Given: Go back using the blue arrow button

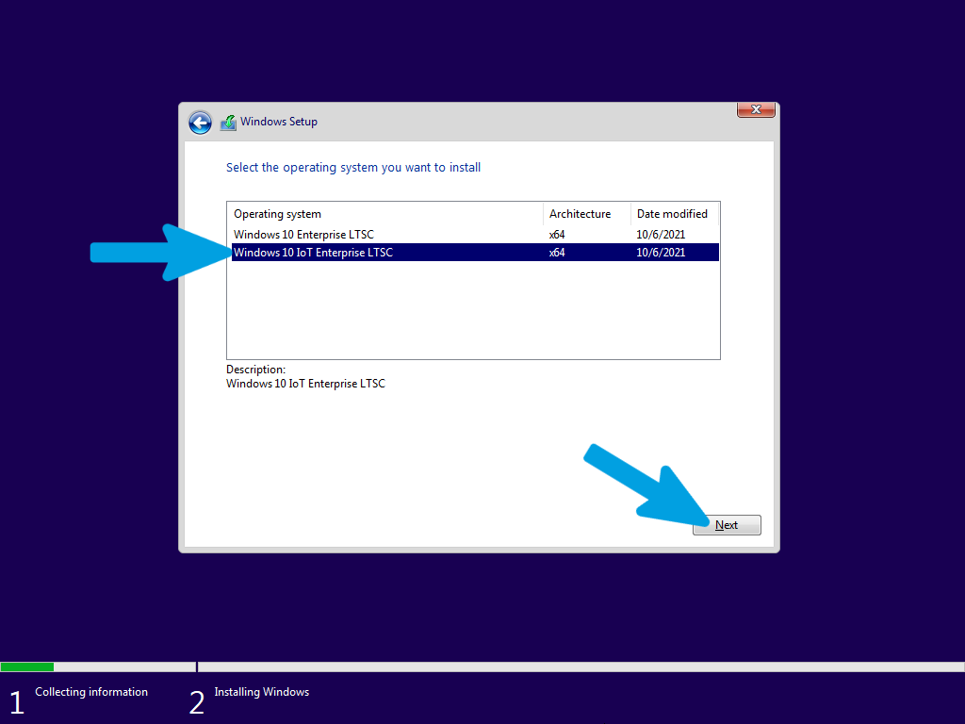Looking at the screenshot, I should point(200,123).
